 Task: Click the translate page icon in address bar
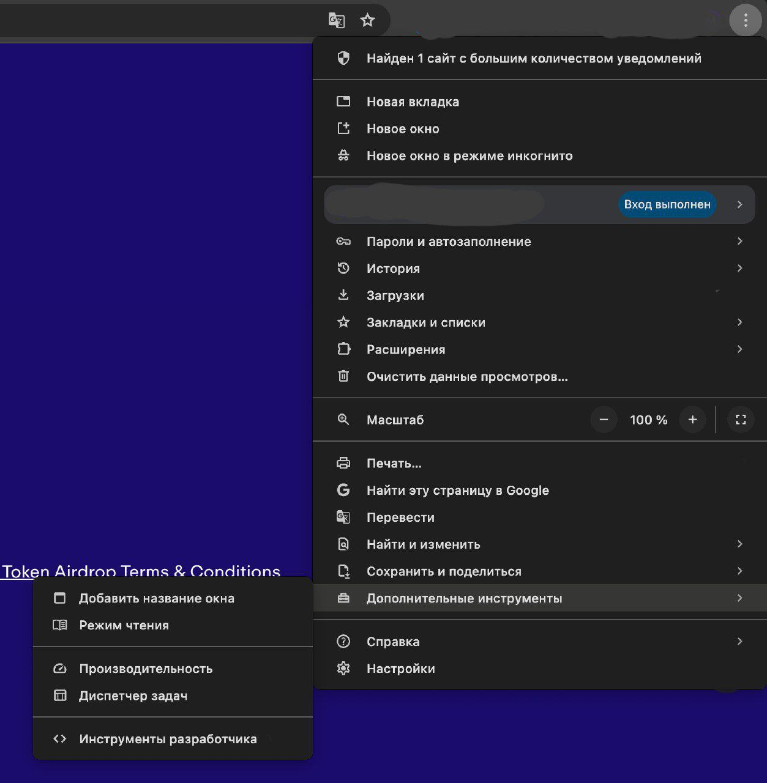coord(337,20)
